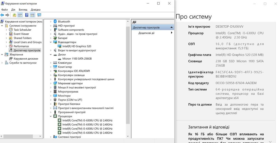Click the blue Help toolbar icon
Viewport: 280px width, 143px height.
point(27,15)
